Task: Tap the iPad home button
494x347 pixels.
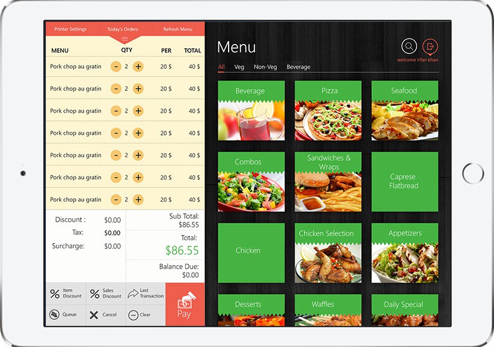Action: point(473,173)
